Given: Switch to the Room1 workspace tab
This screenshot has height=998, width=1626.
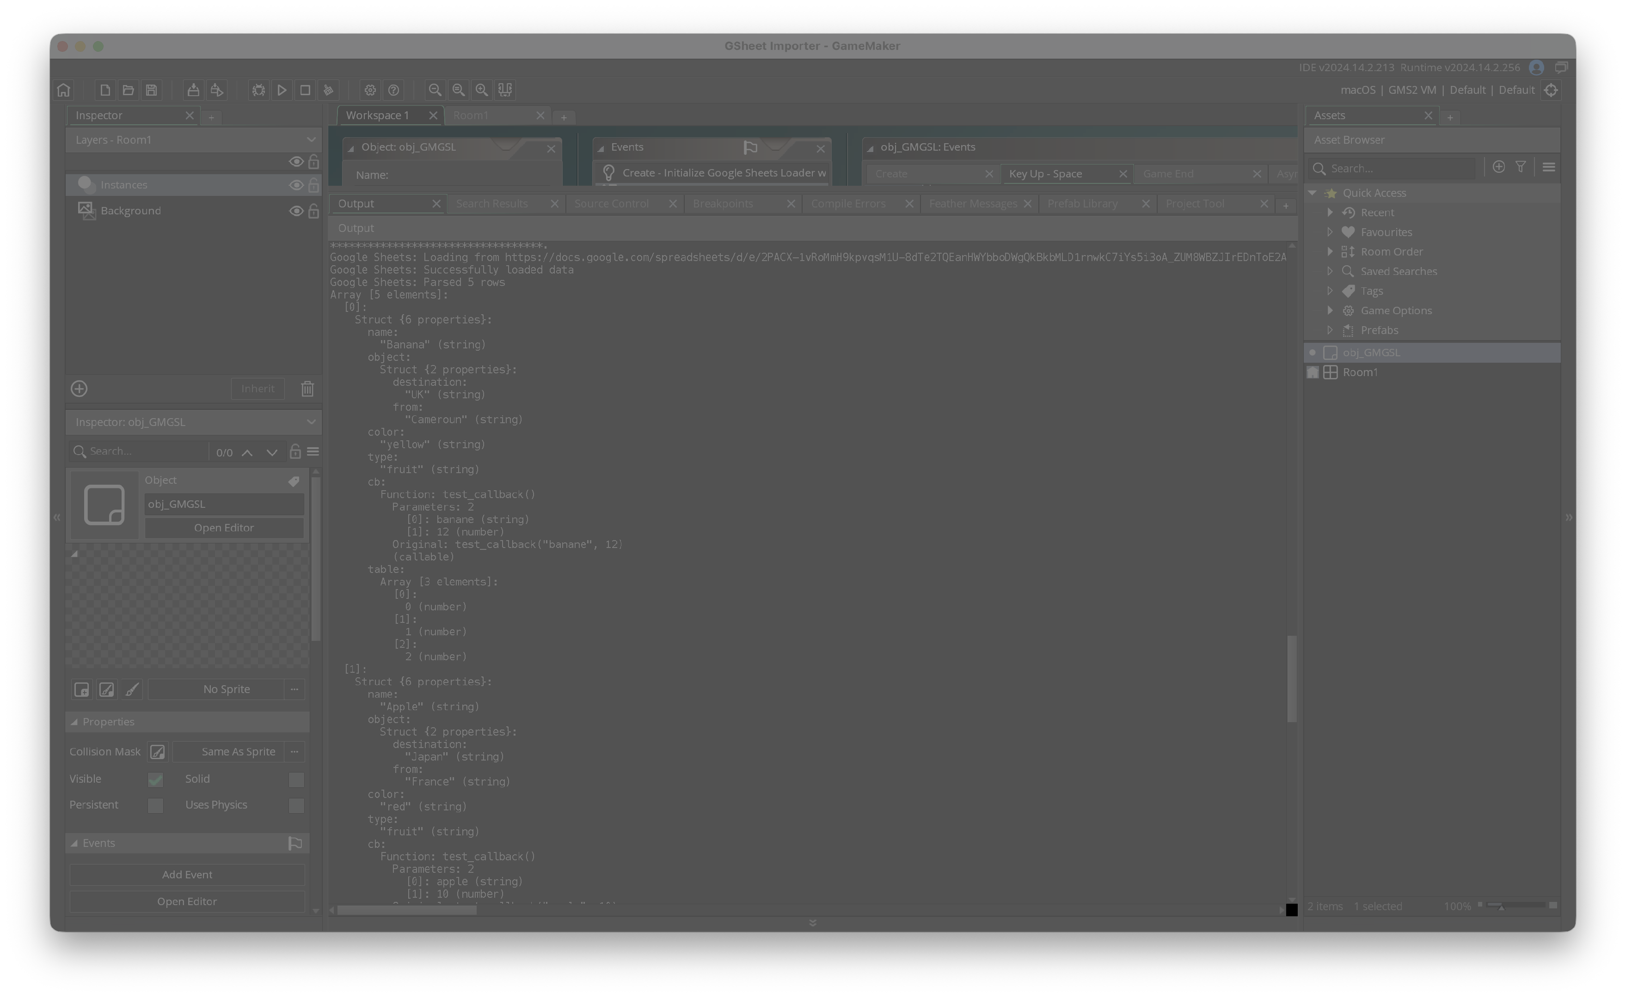Looking at the screenshot, I should (471, 116).
